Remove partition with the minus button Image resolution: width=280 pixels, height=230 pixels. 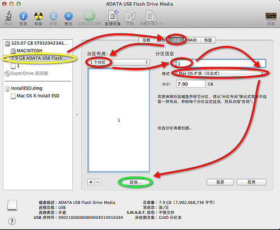pyautogui.click(x=98, y=182)
